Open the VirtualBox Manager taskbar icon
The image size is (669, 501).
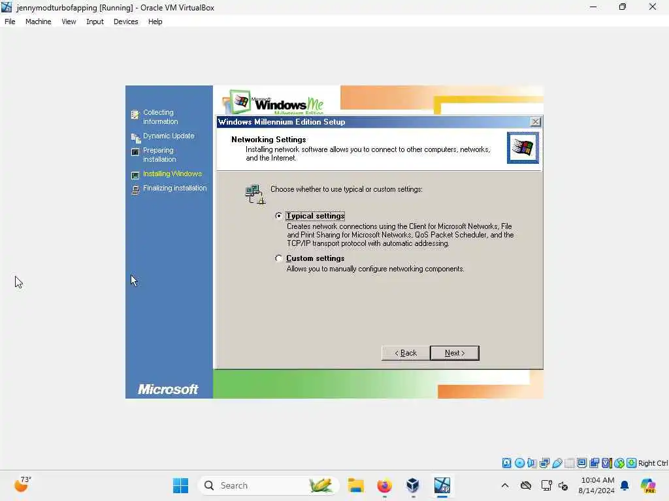(413, 485)
